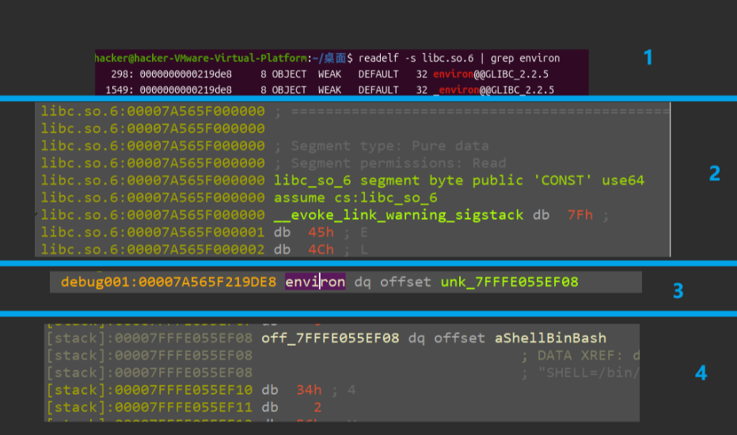The width and height of the screenshot is (737, 435).
Task: Follow the unk_7FFFE055EF08 offset reference
Action: (x=510, y=282)
